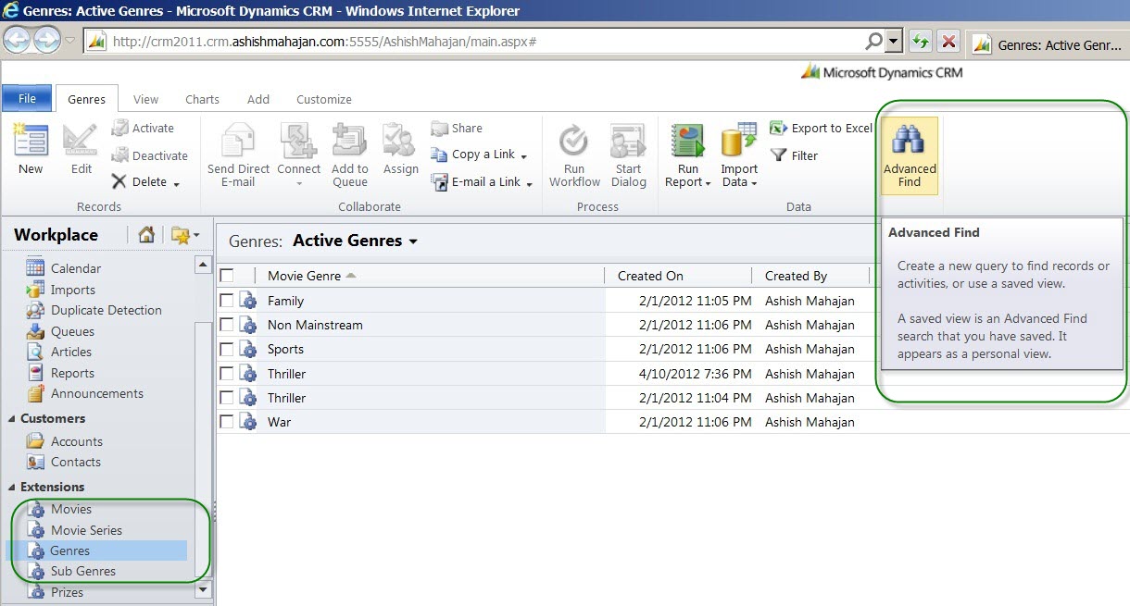
Task: Click the Connect icon
Action: click(x=298, y=141)
